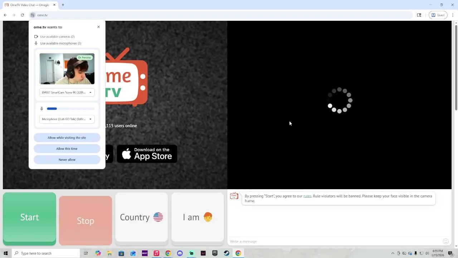The image size is (458, 258).
Task: Click the page vertical scrollbar
Action: tap(456, 67)
